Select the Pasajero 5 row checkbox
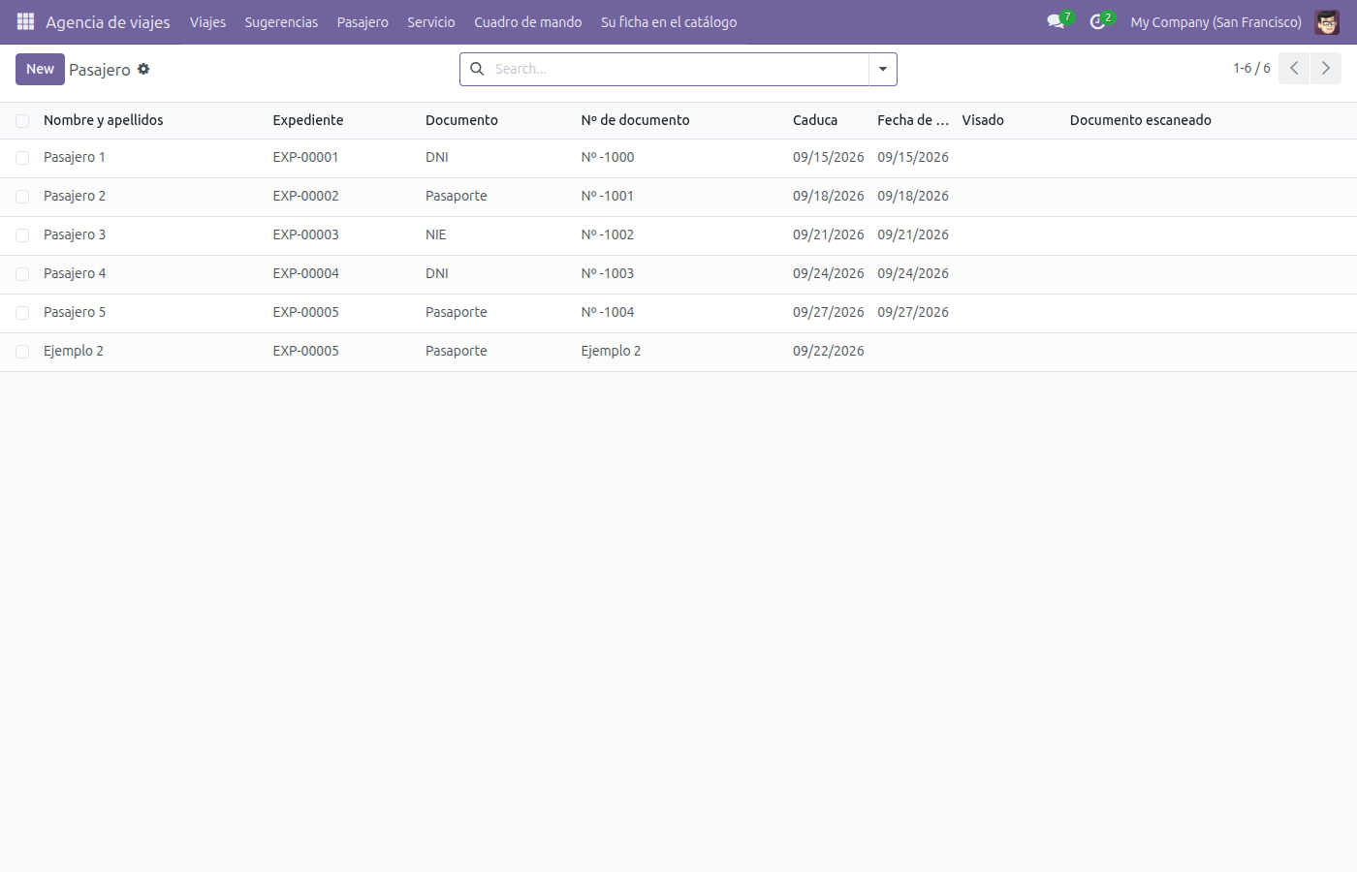 click(x=22, y=313)
